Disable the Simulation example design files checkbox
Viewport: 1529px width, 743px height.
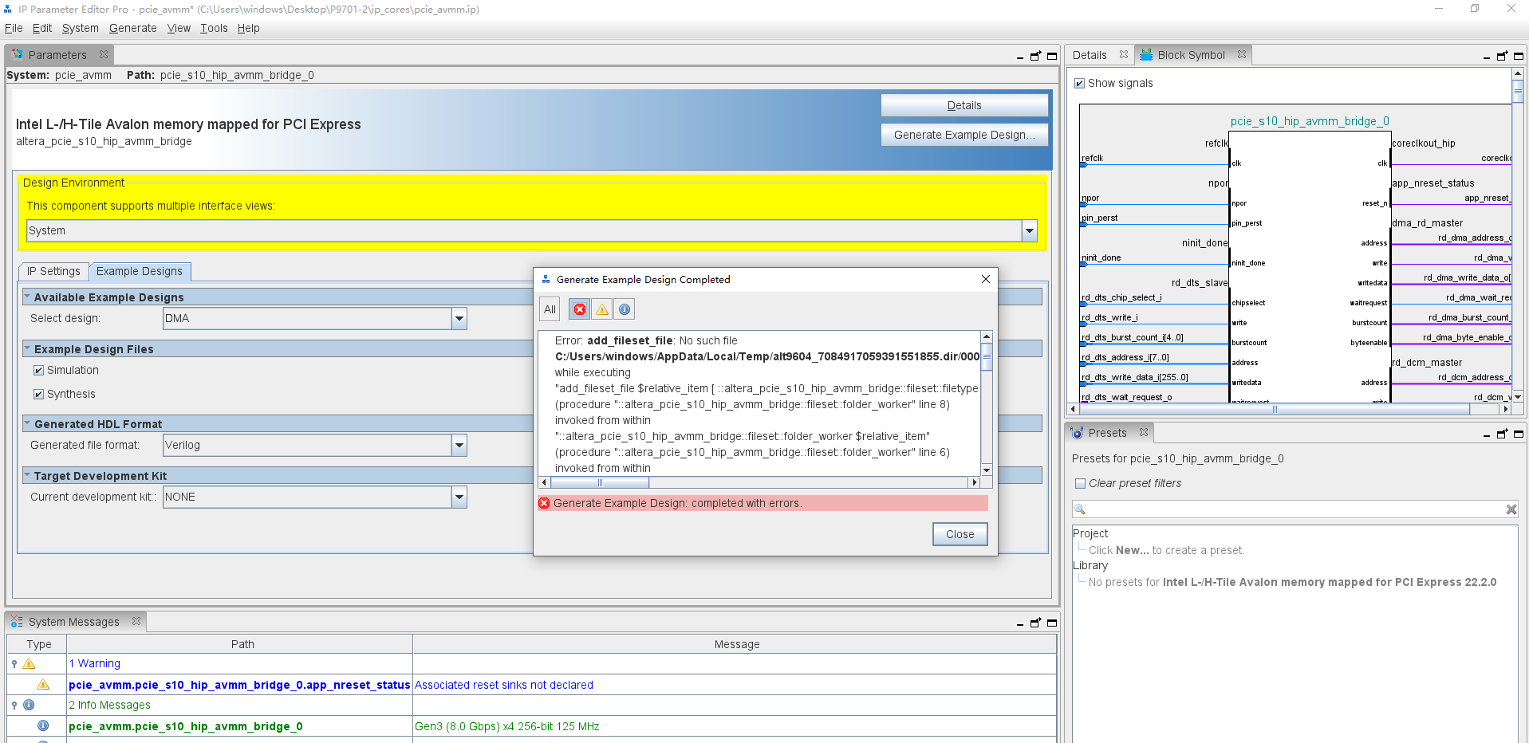38,369
